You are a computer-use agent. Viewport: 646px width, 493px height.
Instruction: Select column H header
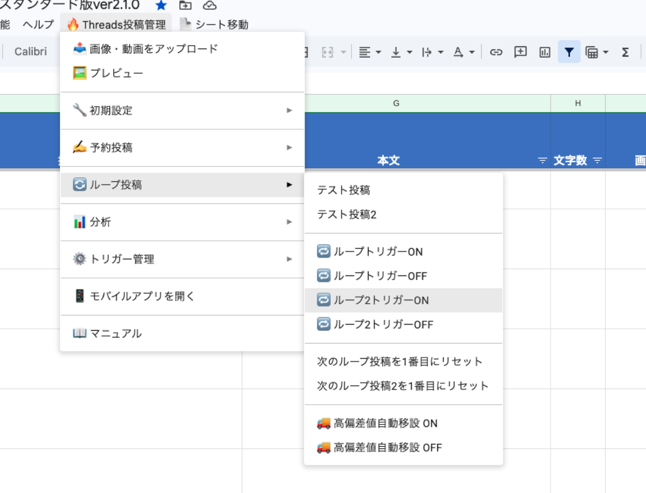click(x=578, y=104)
